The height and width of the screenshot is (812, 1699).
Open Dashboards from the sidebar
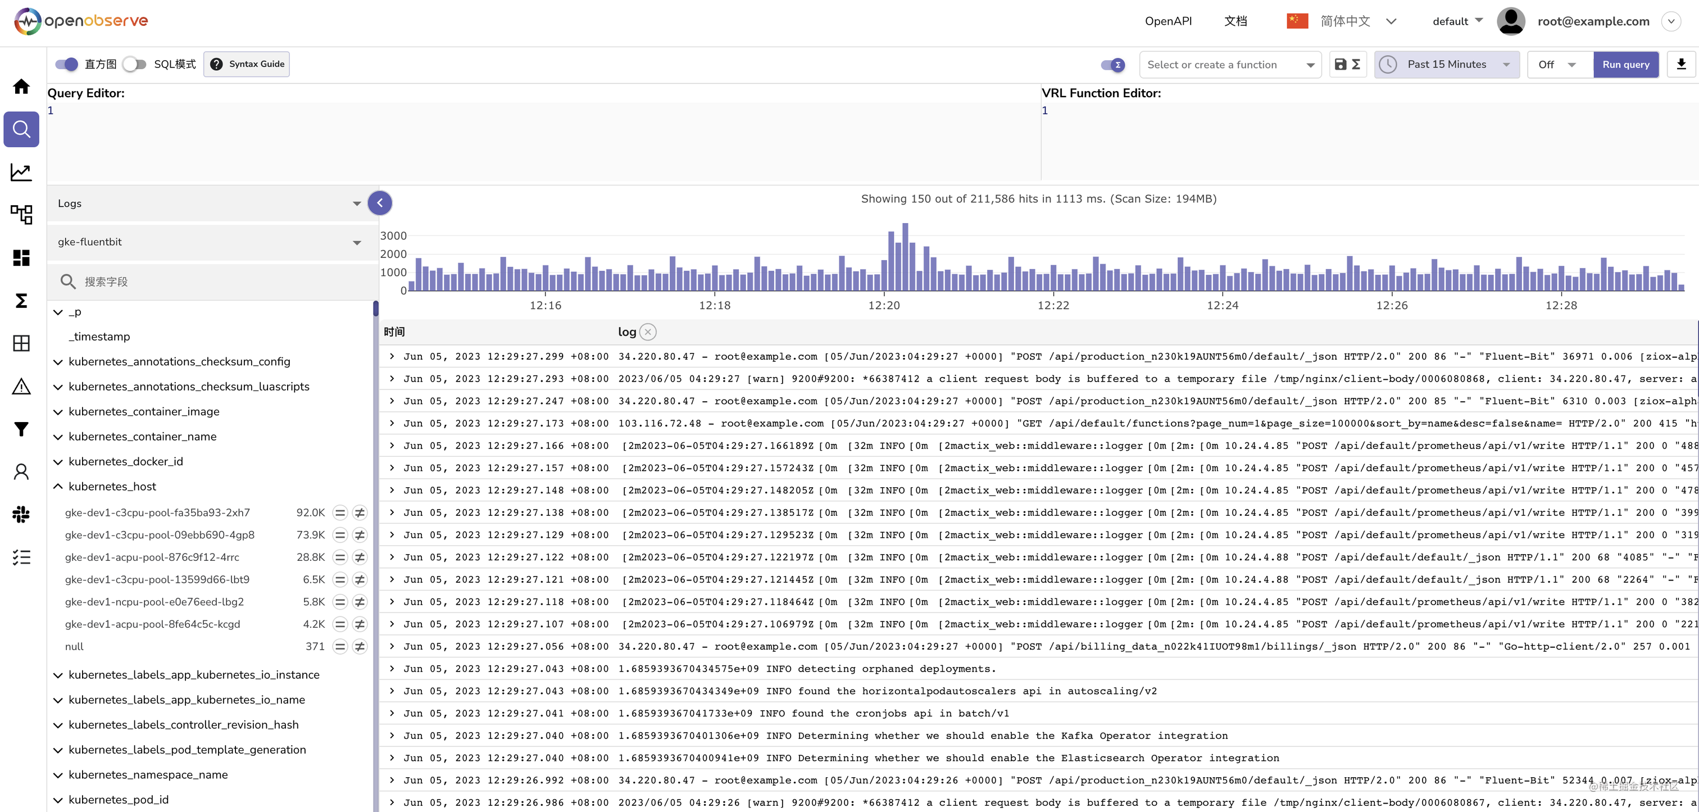(x=21, y=257)
